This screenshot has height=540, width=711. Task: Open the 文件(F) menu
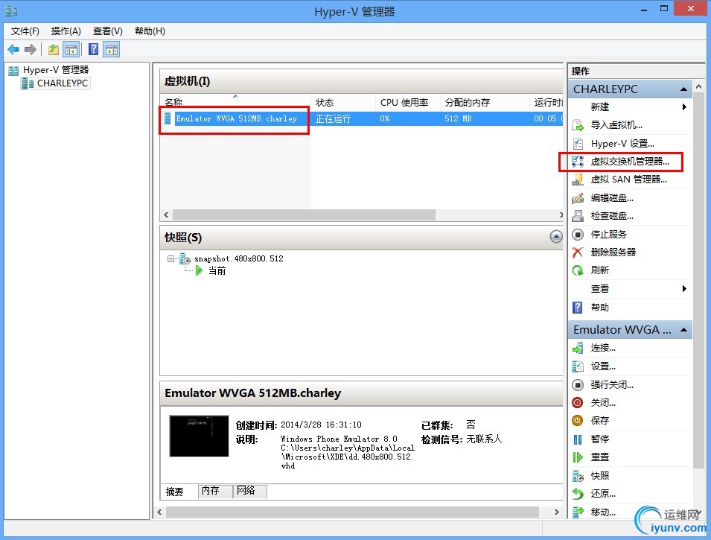25,31
